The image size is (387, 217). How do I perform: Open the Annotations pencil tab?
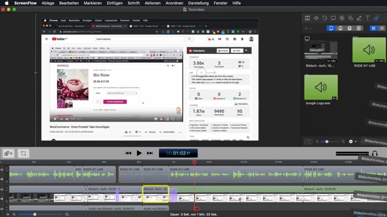click(359, 18)
